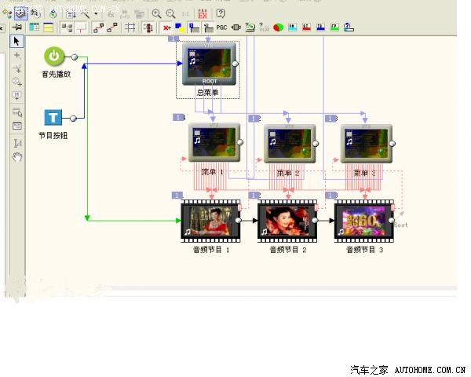Select the 音频节目 3 film clip
This screenshot has width=471, height=377.
(363, 221)
